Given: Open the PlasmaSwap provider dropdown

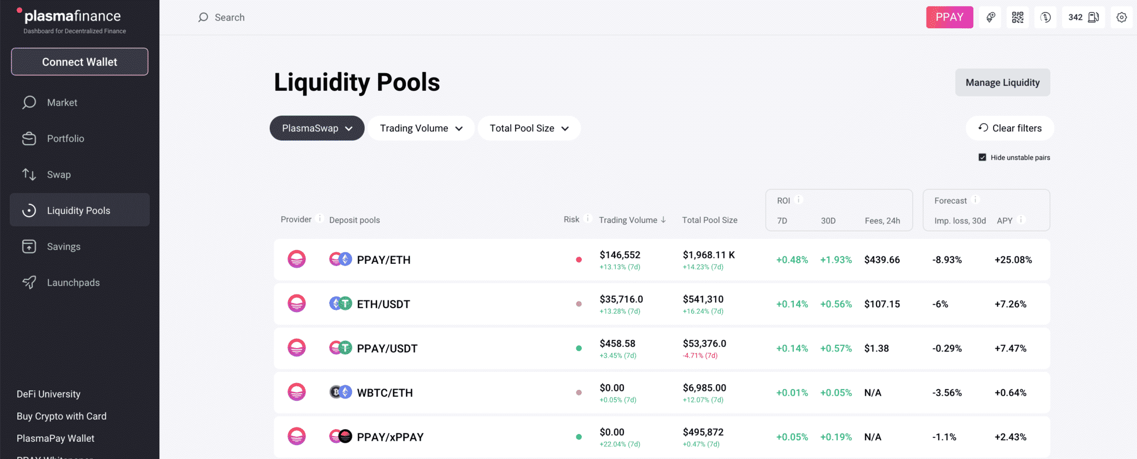Looking at the screenshot, I should tap(317, 128).
